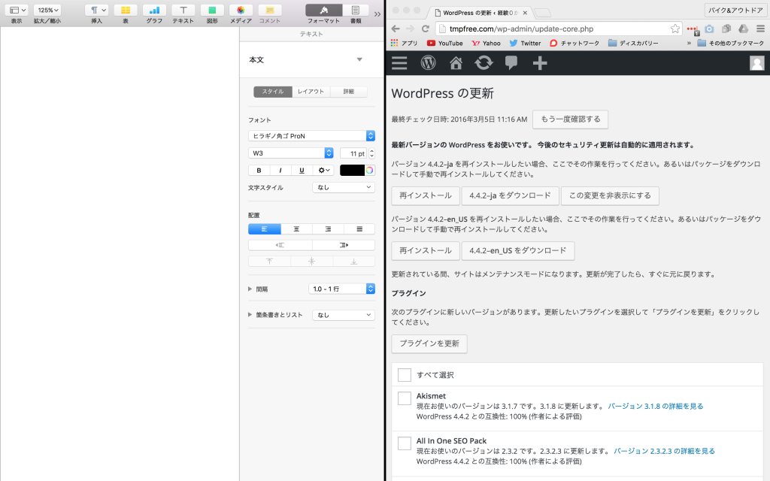Click the browser back arrow

tap(396, 29)
